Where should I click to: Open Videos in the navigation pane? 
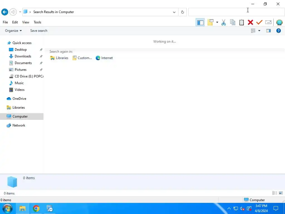[19, 89]
